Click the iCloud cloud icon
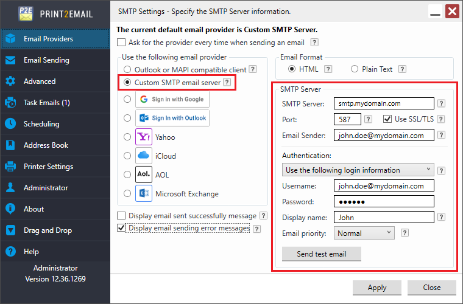463x304 pixels. tap(144, 156)
